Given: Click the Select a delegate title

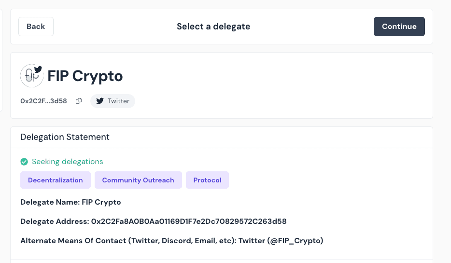Looking at the screenshot, I should [213, 27].
